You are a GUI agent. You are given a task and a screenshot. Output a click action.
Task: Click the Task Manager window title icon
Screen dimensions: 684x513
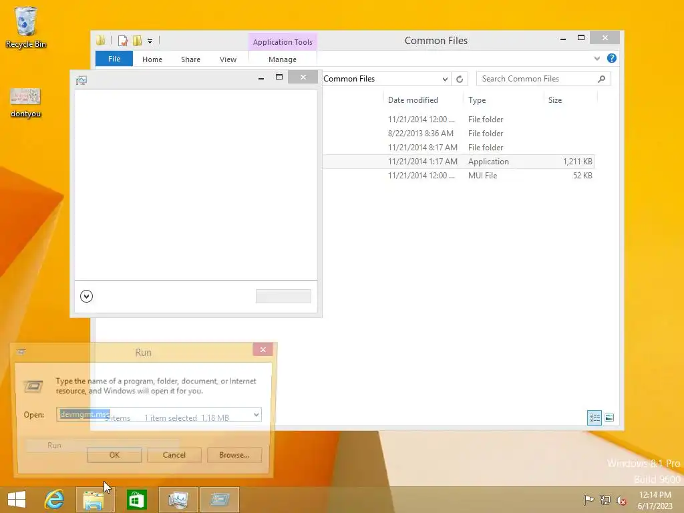[x=81, y=80]
